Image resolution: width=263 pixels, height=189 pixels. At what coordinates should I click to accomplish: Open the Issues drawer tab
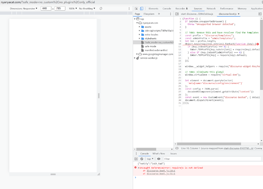coord(173,153)
